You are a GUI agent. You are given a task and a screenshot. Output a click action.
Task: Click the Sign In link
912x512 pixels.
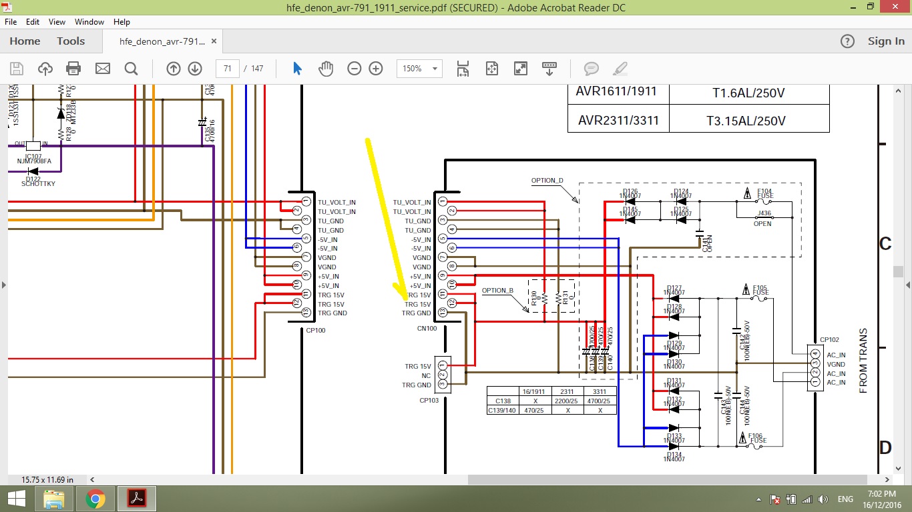tap(886, 41)
